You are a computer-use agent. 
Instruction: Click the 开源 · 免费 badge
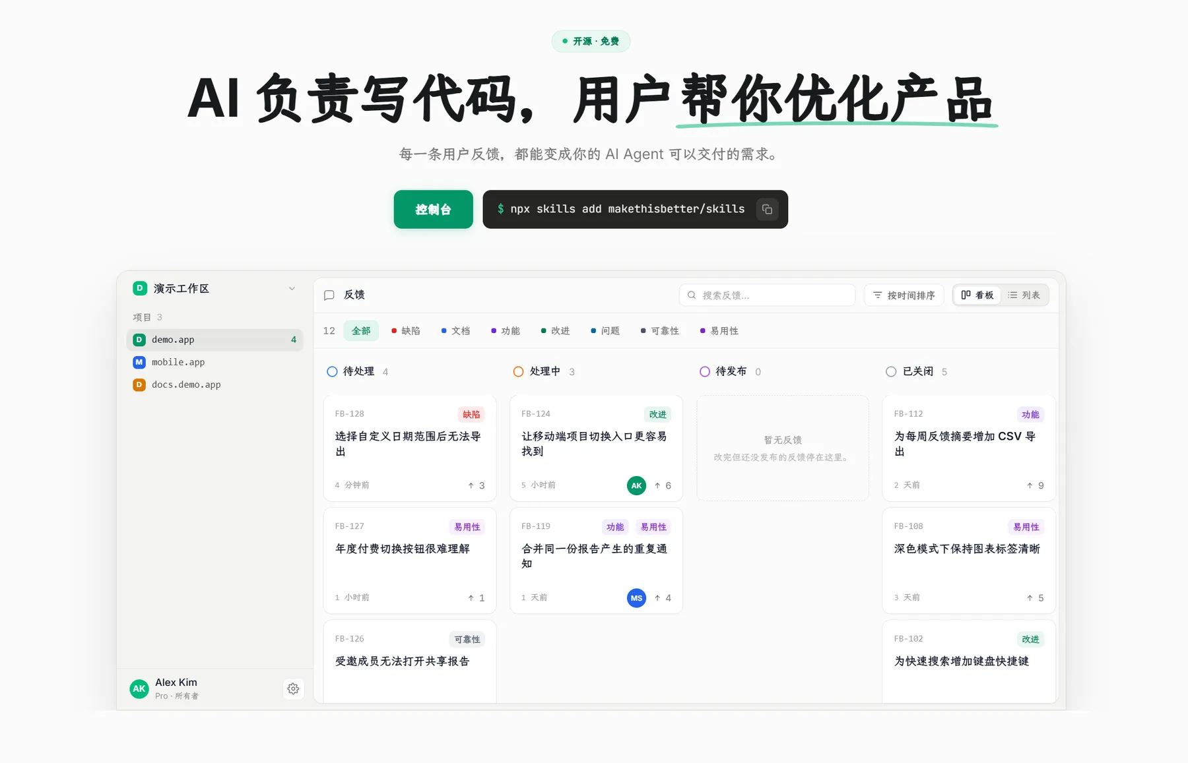[591, 42]
